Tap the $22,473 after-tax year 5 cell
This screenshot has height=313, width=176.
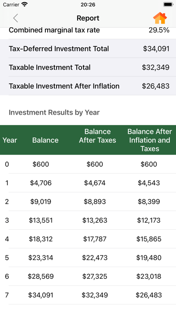coord(95,258)
